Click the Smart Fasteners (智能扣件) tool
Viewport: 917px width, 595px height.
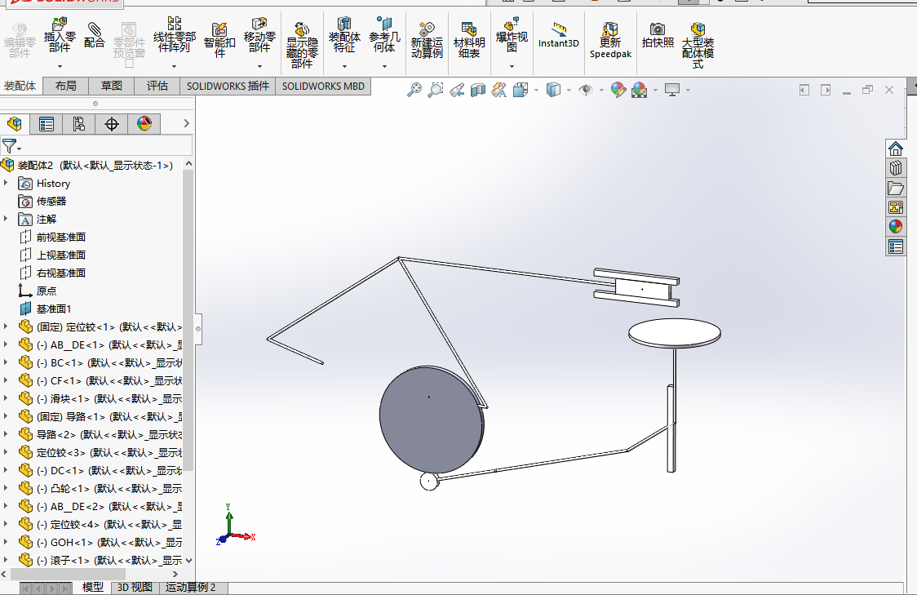click(x=219, y=40)
